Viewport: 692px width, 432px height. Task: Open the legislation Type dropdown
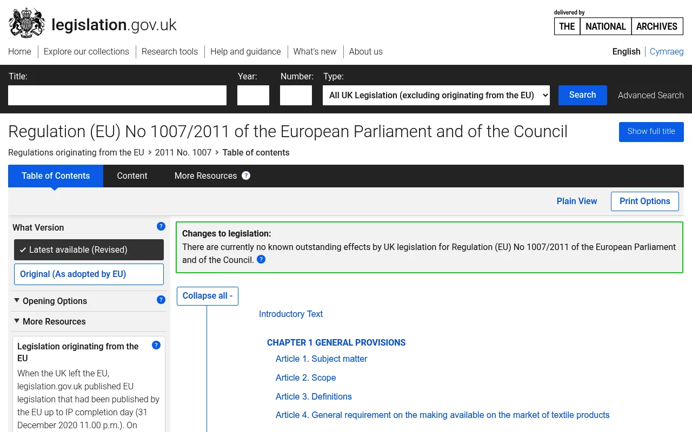pyautogui.click(x=436, y=95)
